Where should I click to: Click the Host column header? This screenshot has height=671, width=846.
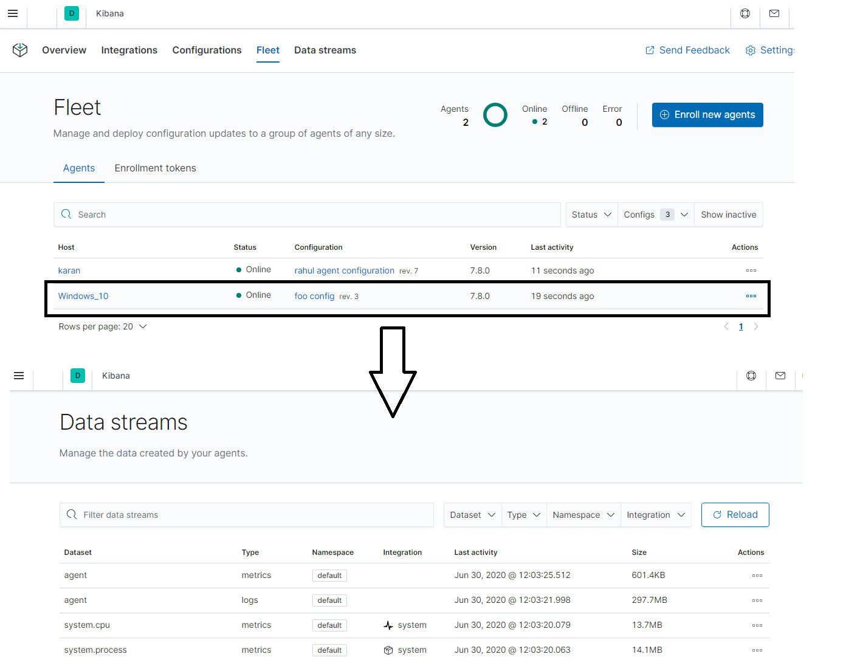click(66, 247)
